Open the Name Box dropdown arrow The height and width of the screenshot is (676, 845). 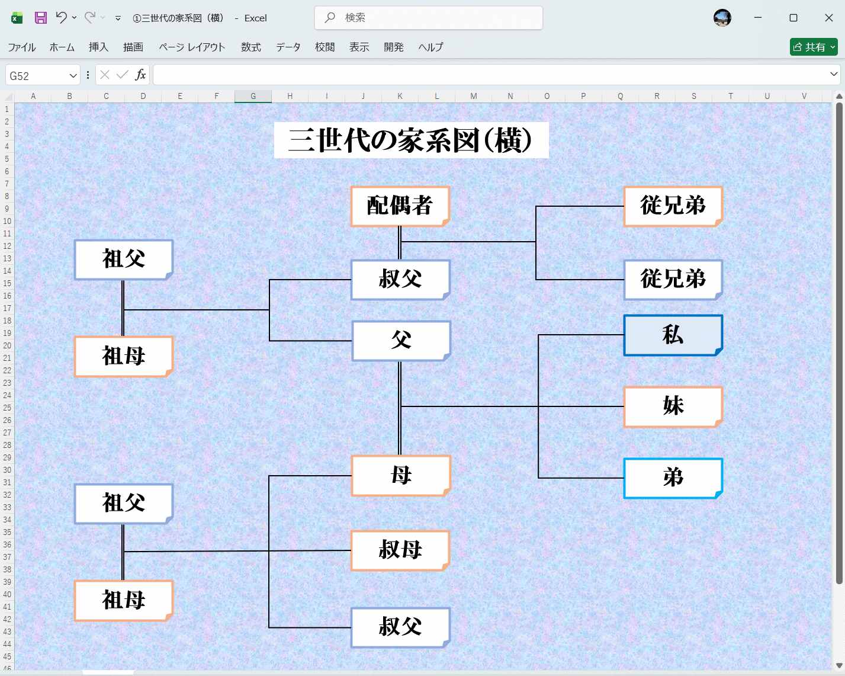(x=71, y=75)
